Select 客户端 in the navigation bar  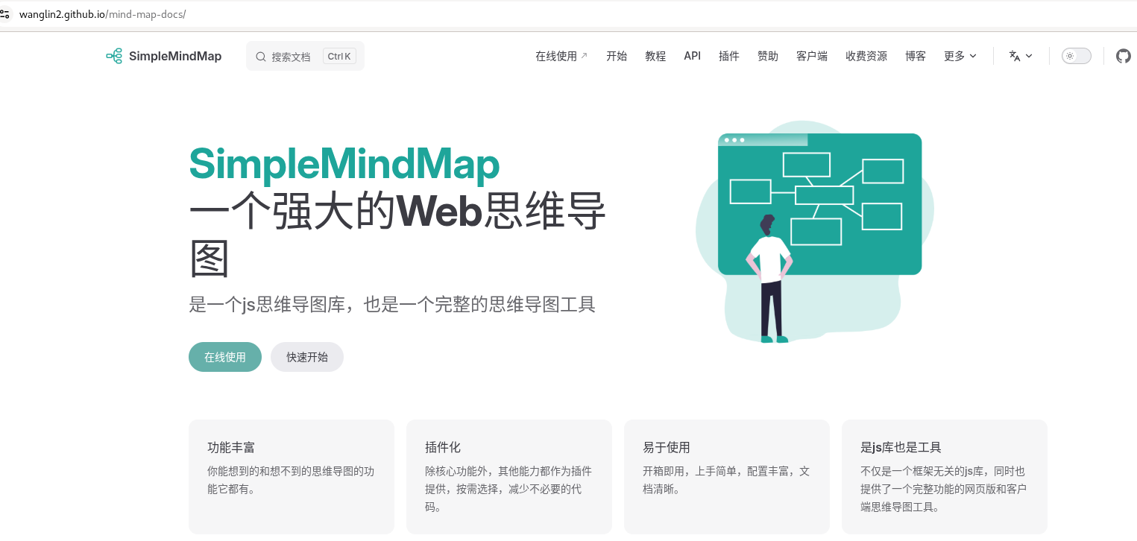point(811,56)
